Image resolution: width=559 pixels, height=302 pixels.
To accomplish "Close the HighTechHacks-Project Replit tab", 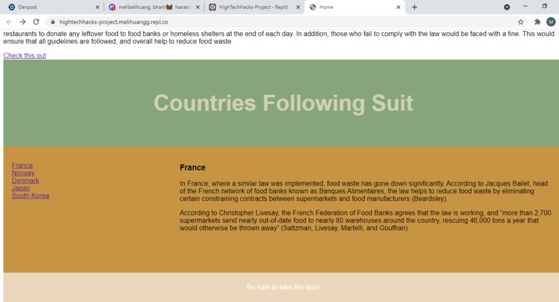I will pyautogui.click(x=298, y=7).
